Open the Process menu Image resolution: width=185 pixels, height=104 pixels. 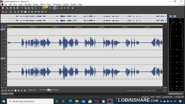(36, 5)
